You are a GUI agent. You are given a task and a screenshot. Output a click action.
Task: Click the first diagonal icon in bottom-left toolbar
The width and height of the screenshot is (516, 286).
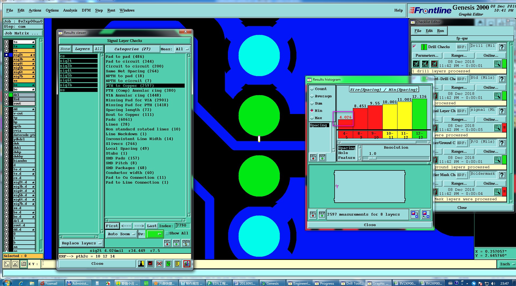(x=7, y=264)
